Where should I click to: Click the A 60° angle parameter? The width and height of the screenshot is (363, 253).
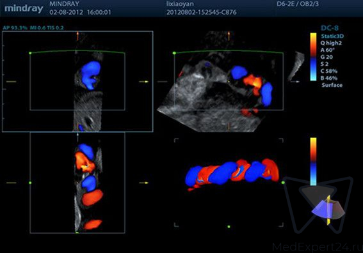point(328,50)
